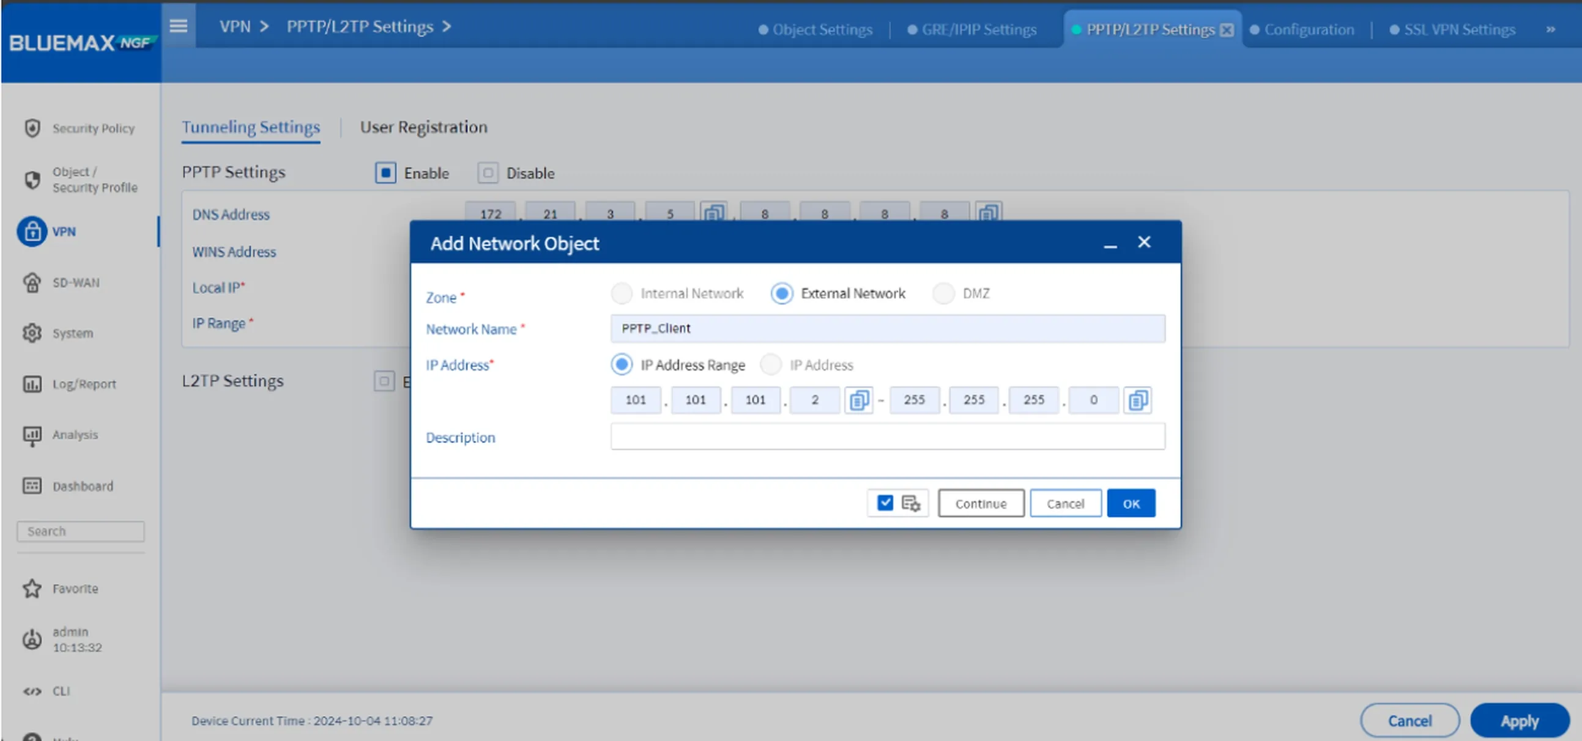Open SSL VPN Settings tab
The height and width of the screenshot is (741, 1582).
tap(1452, 29)
